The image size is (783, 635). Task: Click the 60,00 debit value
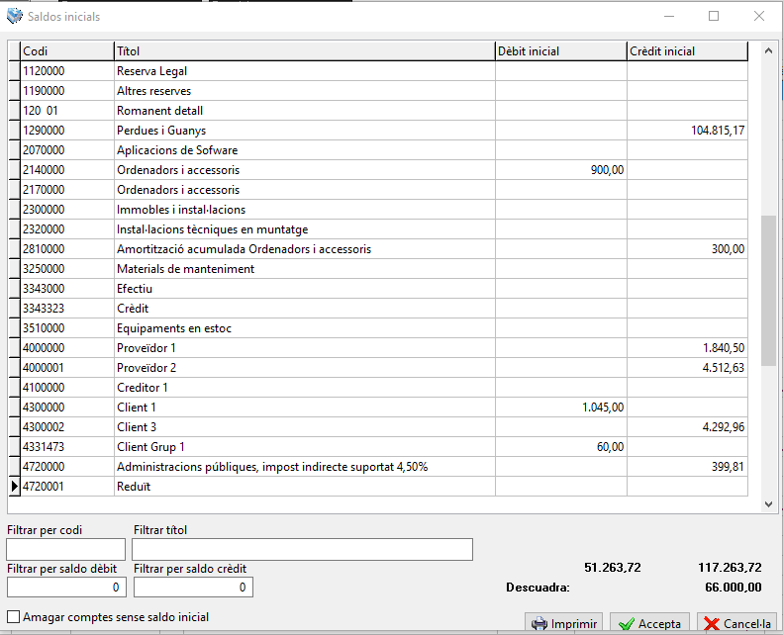tap(610, 447)
